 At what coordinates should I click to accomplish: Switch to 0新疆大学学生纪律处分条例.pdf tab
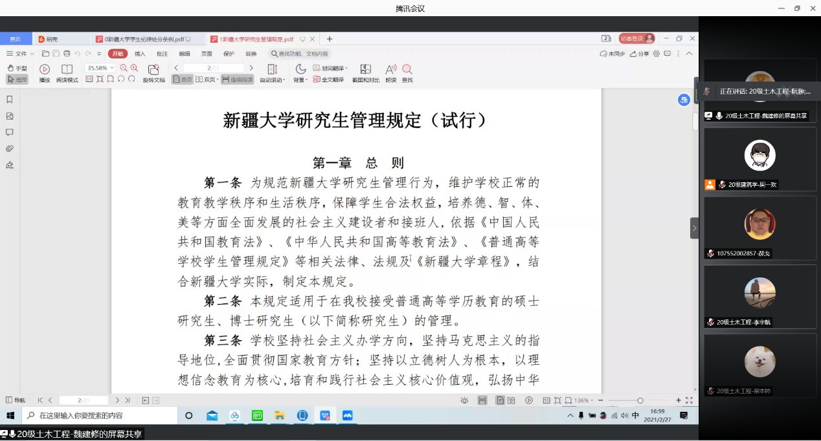(144, 39)
